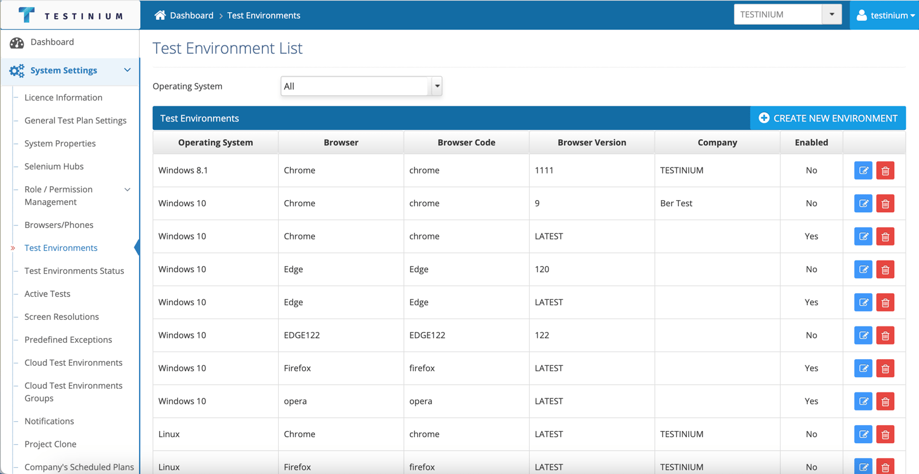The height and width of the screenshot is (474, 919).
Task: Open the Operating System filter dropdown
Action: pos(362,86)
